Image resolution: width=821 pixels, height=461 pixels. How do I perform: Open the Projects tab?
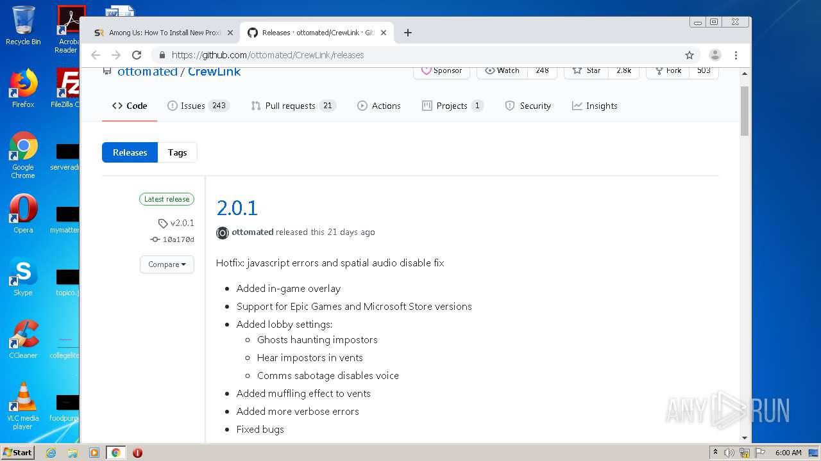tap(452, 106)
